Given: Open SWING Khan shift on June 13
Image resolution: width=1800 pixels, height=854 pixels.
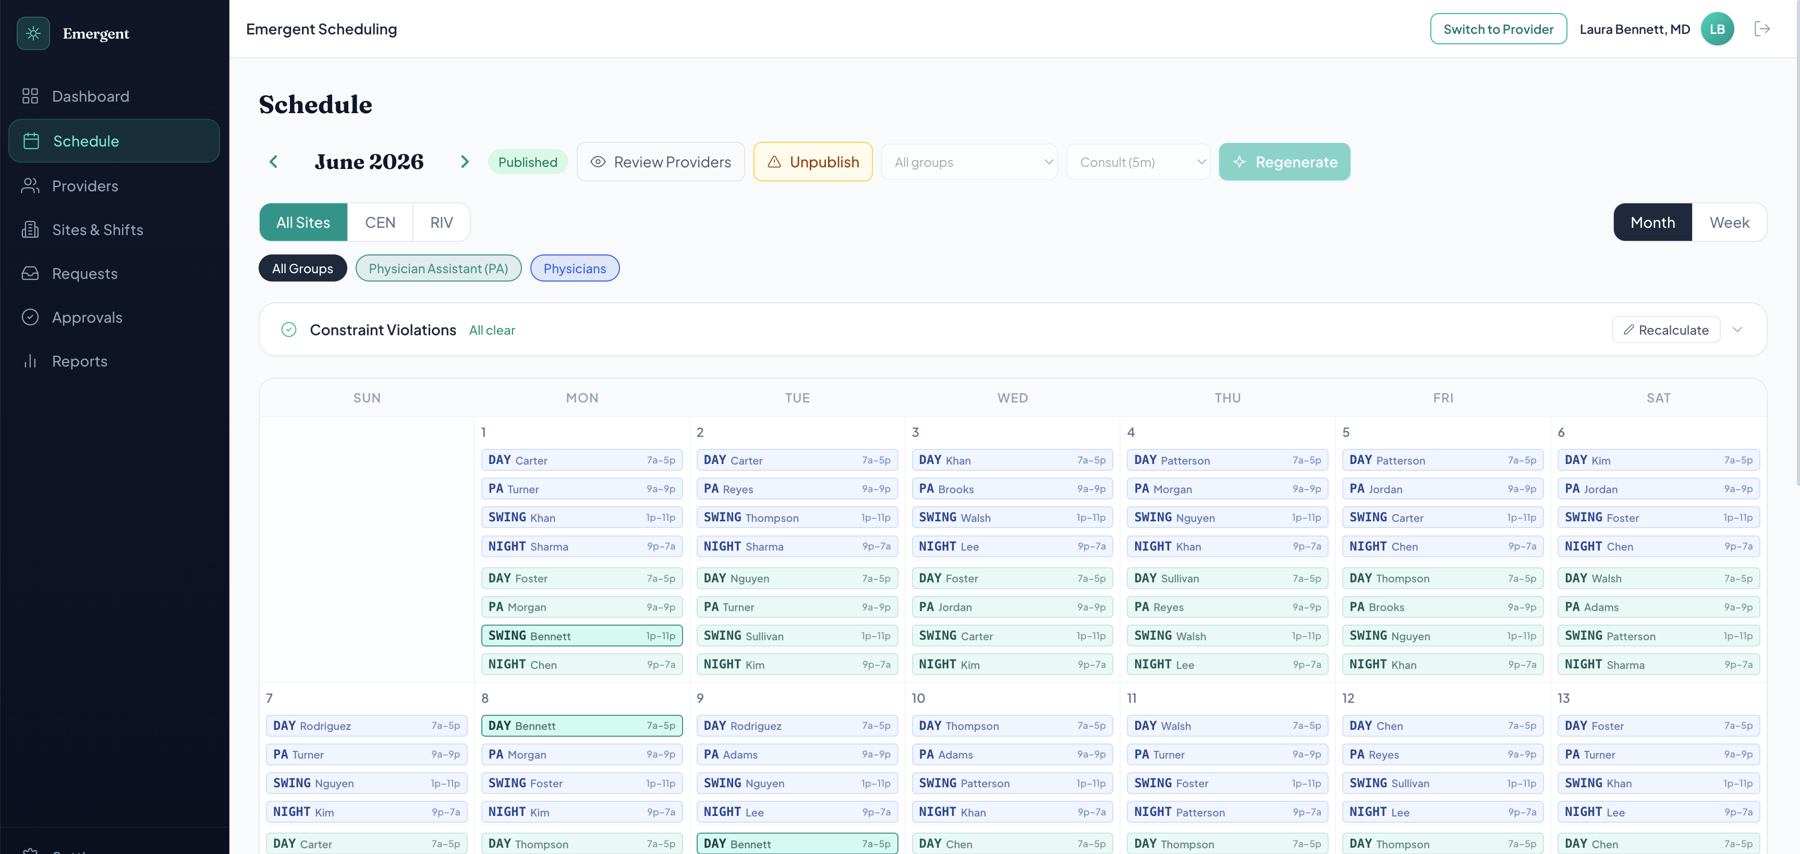Looking at the screenshot, I should tap(1658, 783).
